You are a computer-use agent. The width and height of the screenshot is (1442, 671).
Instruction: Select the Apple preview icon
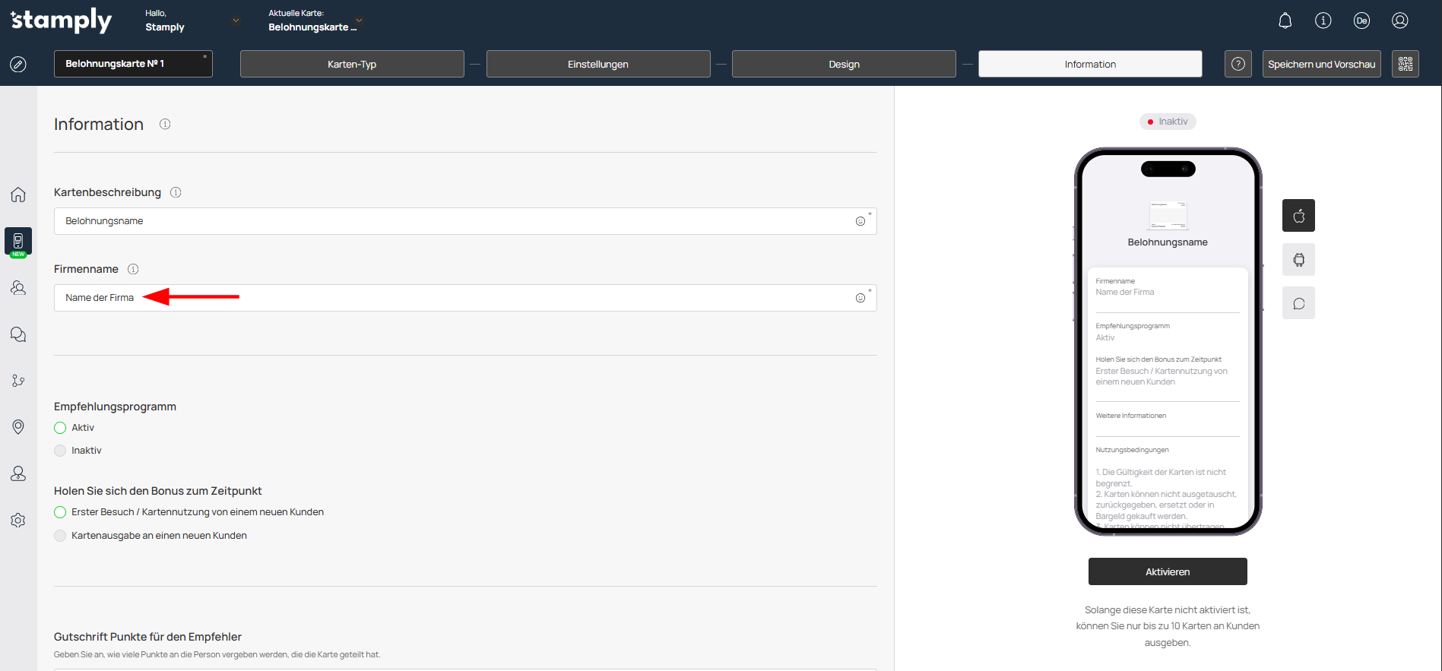pos(1298,216)
